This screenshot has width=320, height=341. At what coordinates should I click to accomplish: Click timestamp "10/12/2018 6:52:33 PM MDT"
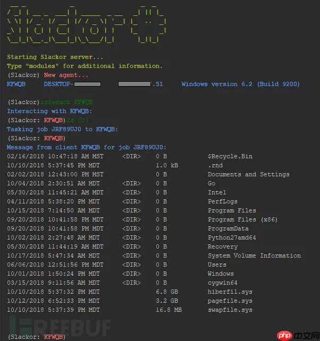point(53,301)
